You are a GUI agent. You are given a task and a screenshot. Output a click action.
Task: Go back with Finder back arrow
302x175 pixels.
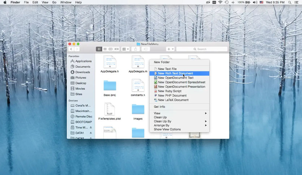point(71,49)
